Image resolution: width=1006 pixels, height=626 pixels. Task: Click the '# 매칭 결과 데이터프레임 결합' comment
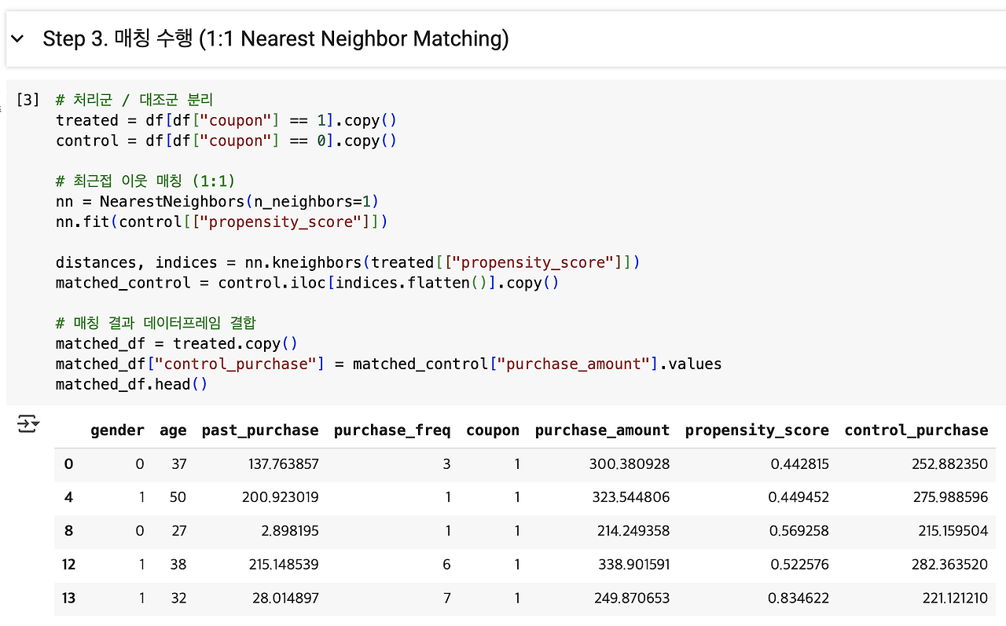tap(156, 323)
